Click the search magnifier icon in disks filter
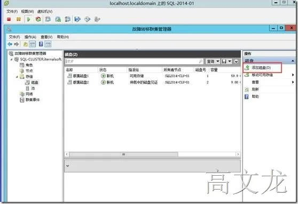 (200, 61)
